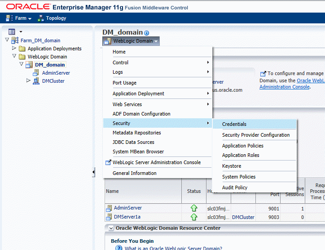Collapse the WebLogic Domain folder
This screenshot has height=250, width=325.
[14, 56]
